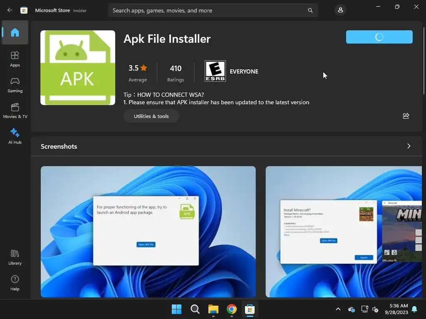Open the Library page
The image size is (426, 319).
tap(15, 257)
